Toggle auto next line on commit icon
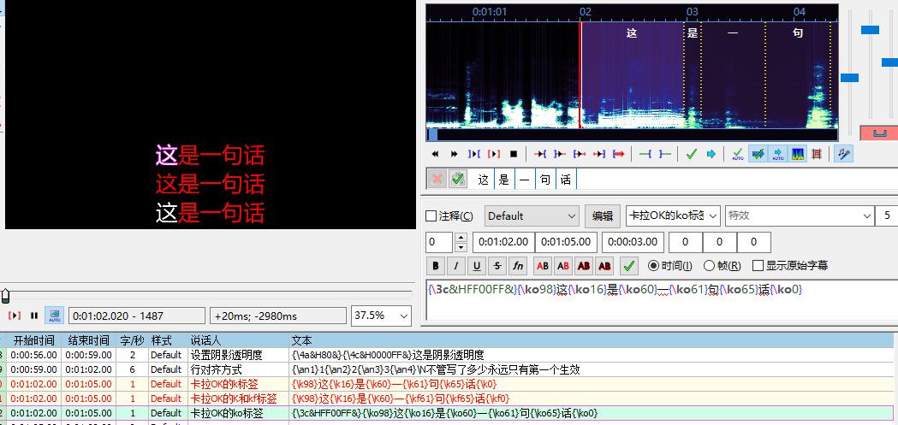 coord(758,154)
